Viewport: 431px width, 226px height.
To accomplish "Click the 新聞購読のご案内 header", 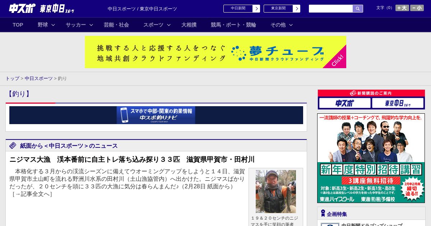I will [371, 93].
